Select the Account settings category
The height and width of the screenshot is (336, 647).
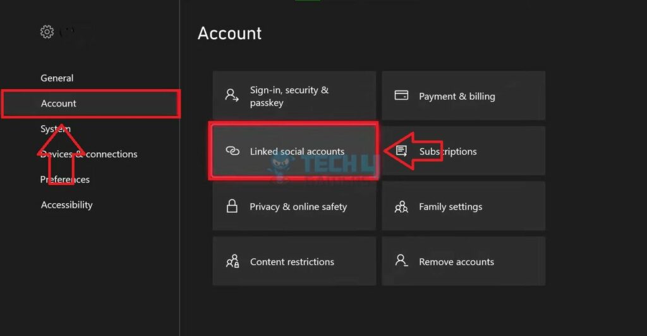[x=91, y=104]
